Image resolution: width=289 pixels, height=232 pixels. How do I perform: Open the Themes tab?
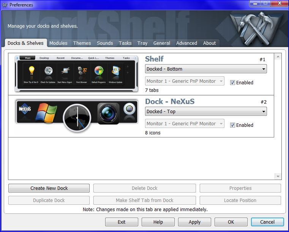tap(82, 43)
